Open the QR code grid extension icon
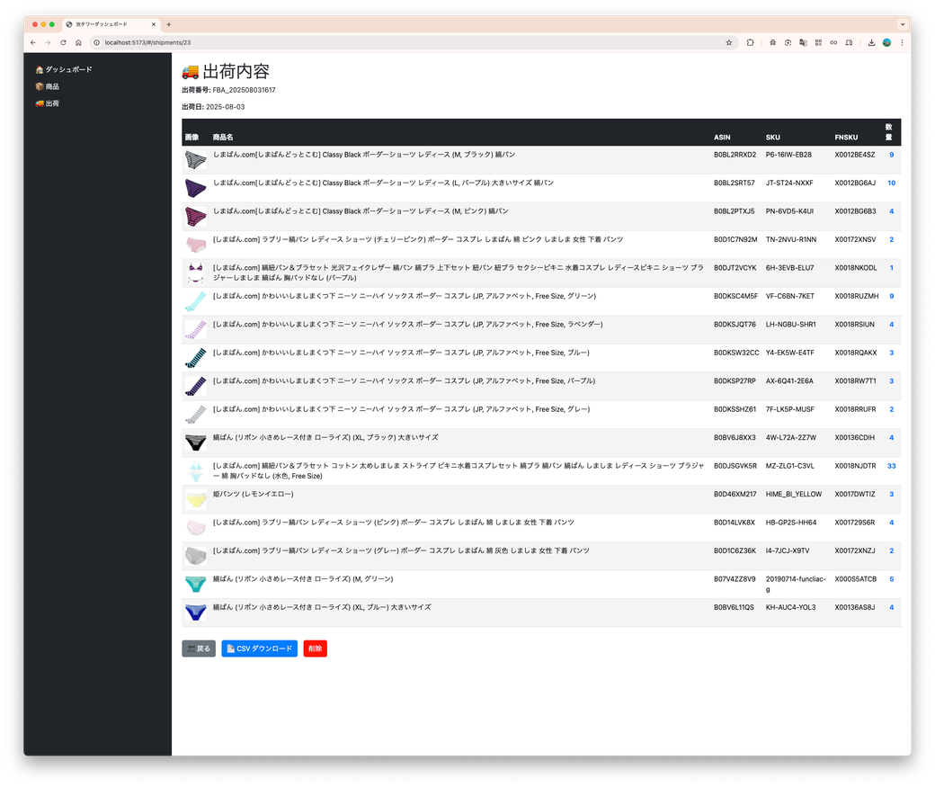 [x=818, y=42]
